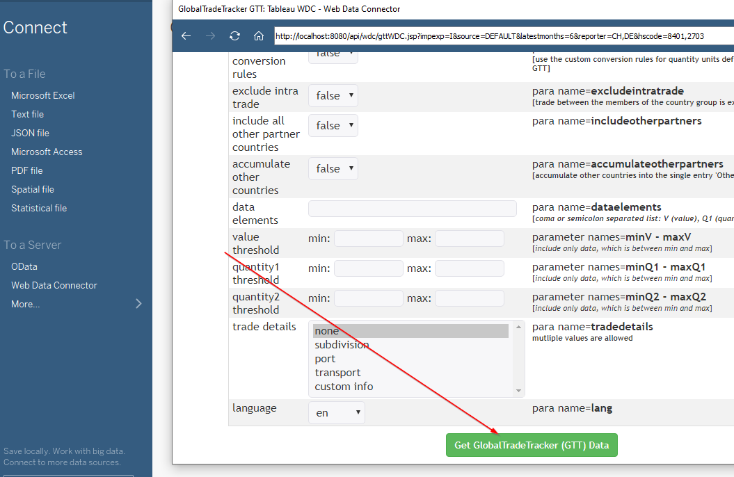
Task: Click the quantity1 threshold min field
Action: click(369, 268)
